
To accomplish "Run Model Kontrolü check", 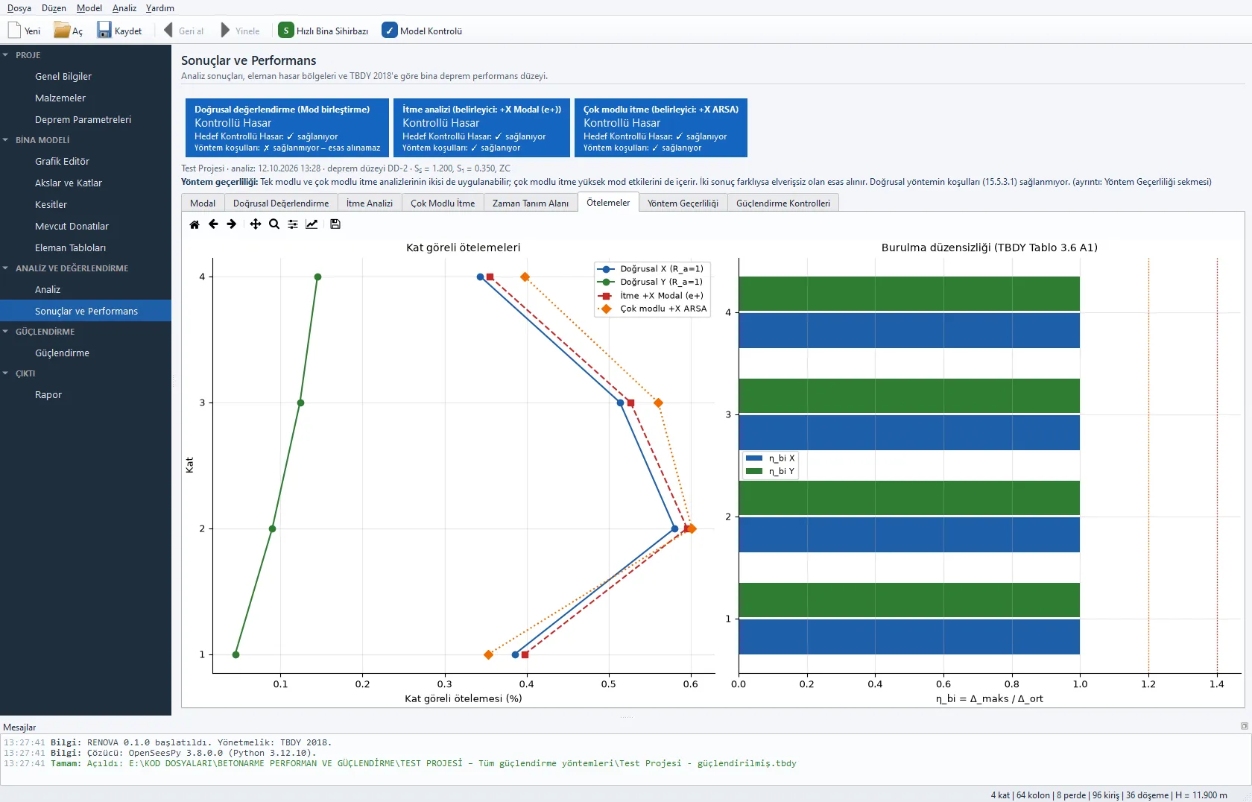I will (x=422, y=31).
